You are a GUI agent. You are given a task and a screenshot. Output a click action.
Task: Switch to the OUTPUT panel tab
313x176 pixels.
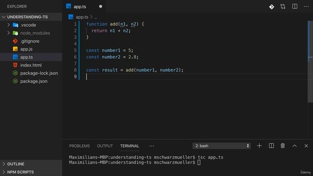coord(105,146)
